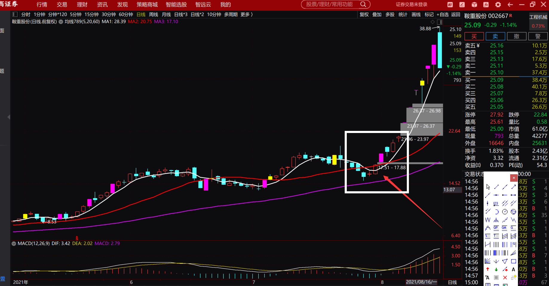Pick the arrow line drawing tool
549x286 pixels.
[x=513, y=187]
